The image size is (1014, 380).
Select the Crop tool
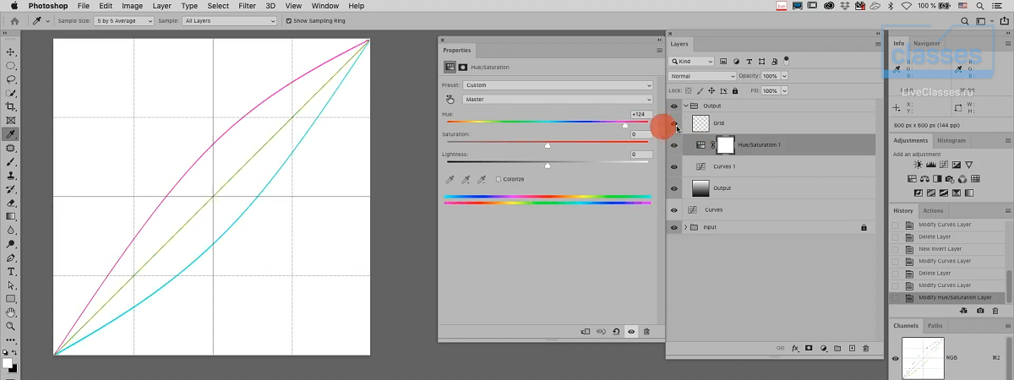(x=12, y=106)
